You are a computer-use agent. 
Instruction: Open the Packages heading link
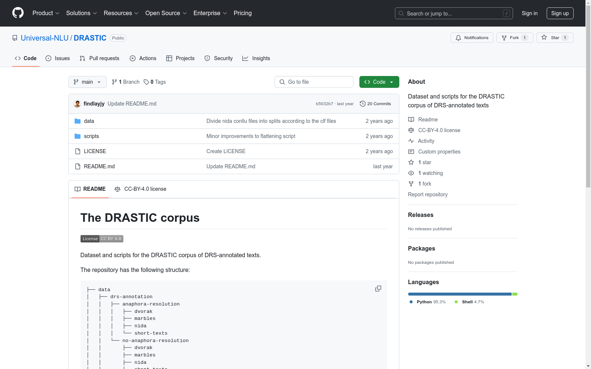click(421, 248)
